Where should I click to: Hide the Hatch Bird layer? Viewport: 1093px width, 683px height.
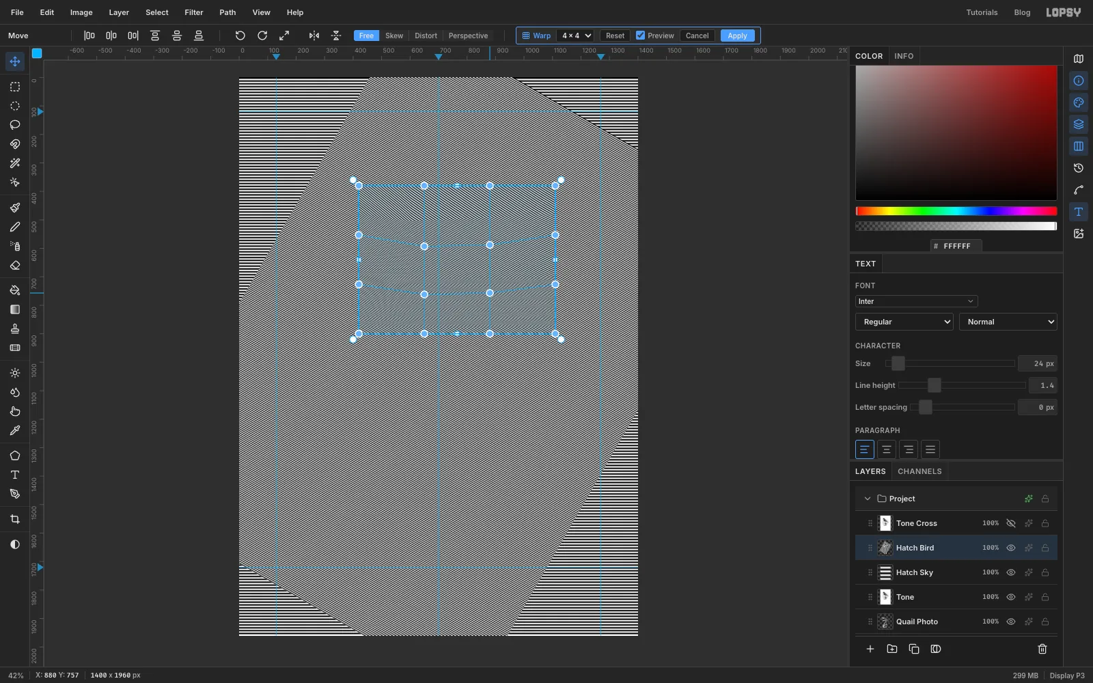(x=1011, y=548)
